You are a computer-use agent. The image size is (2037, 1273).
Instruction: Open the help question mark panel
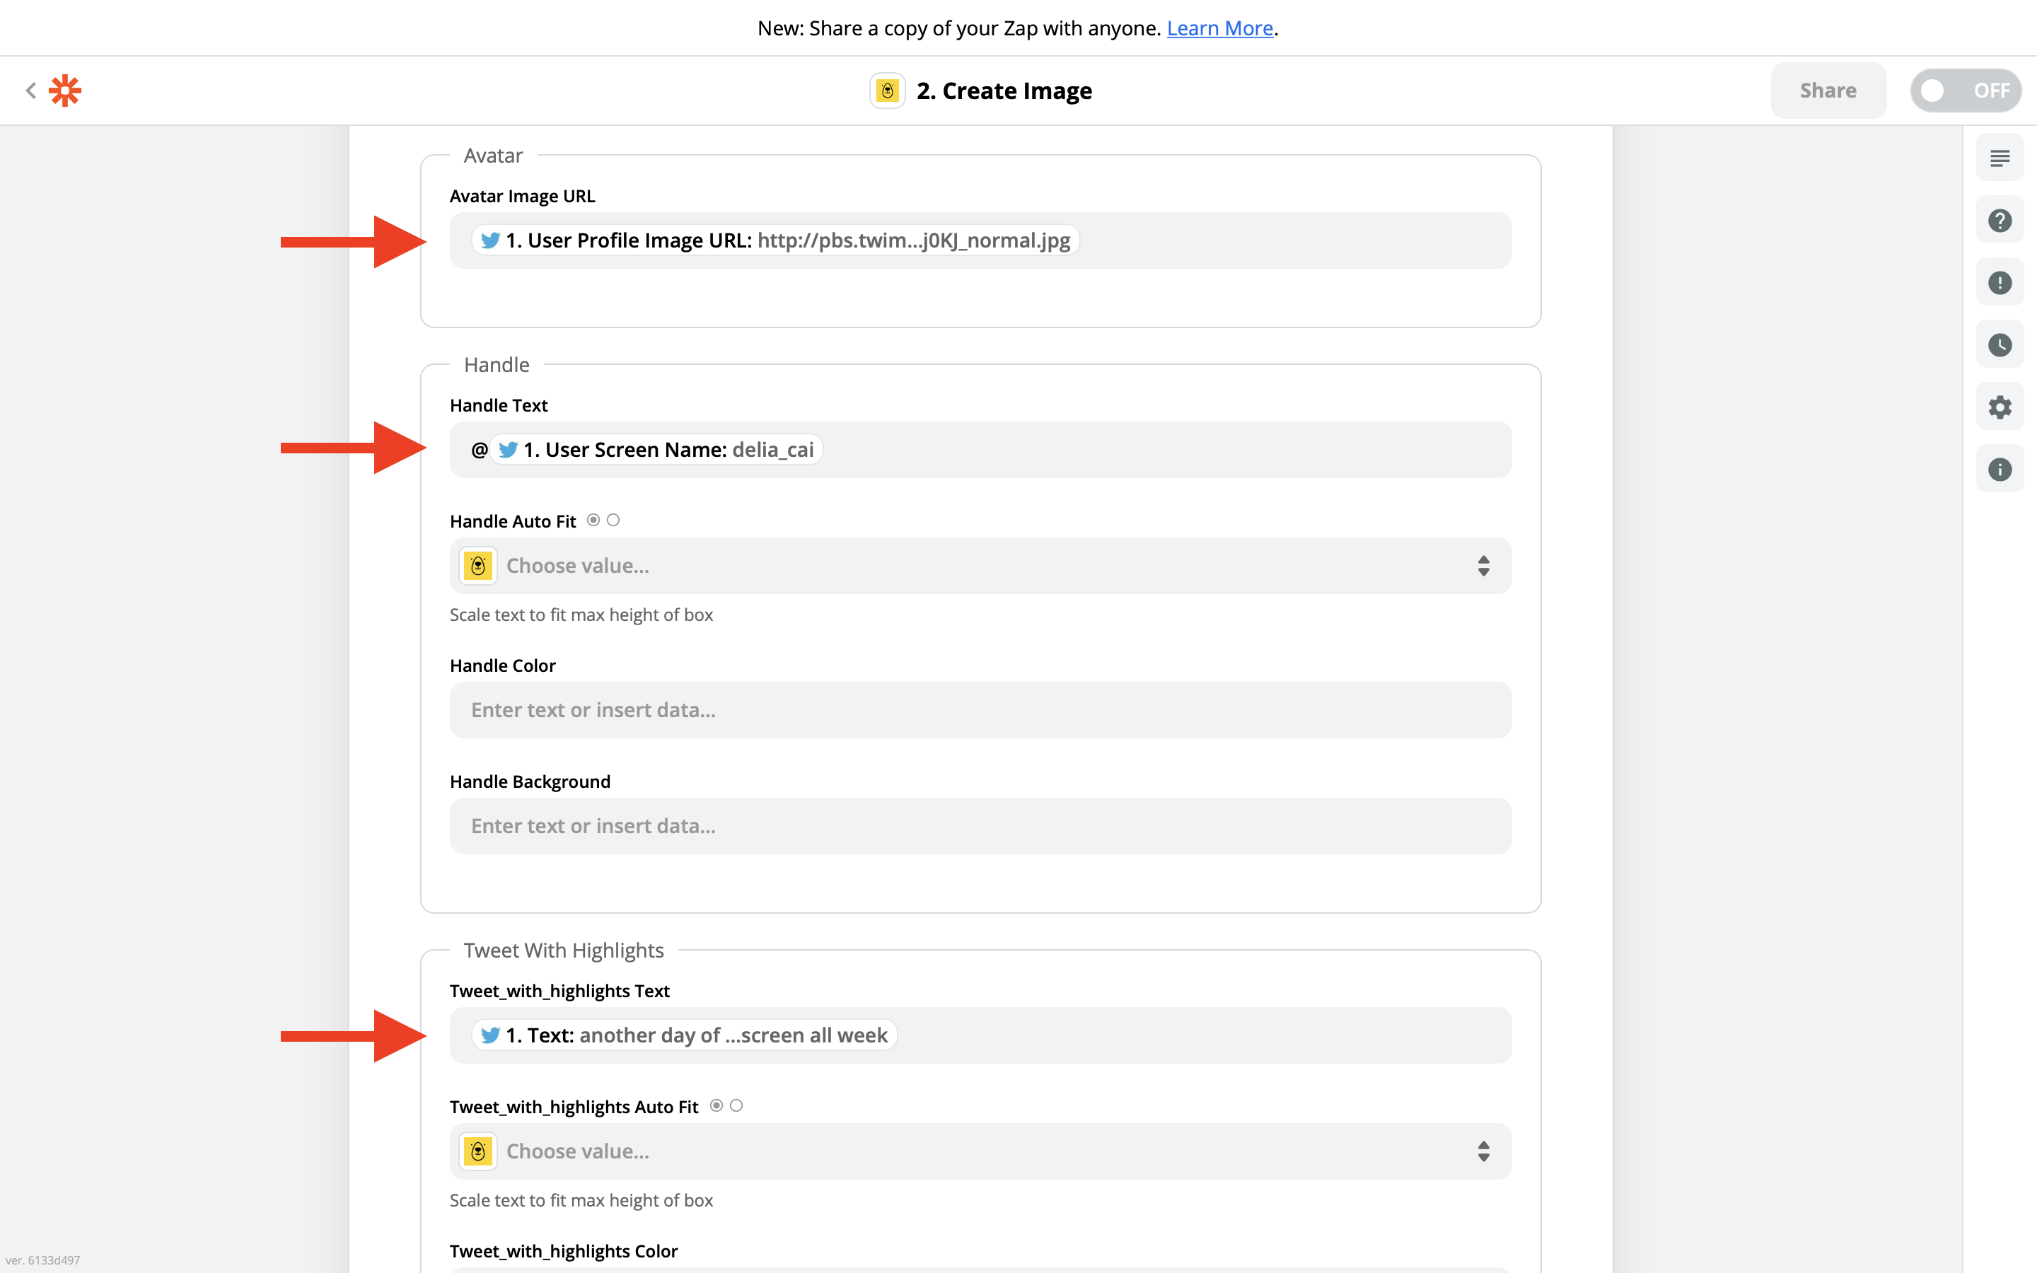point(1999,220)
